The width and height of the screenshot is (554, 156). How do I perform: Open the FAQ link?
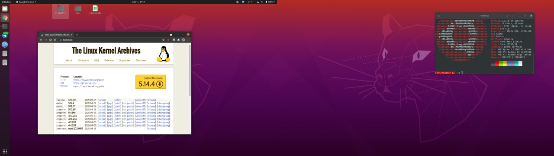coord(97,60)
